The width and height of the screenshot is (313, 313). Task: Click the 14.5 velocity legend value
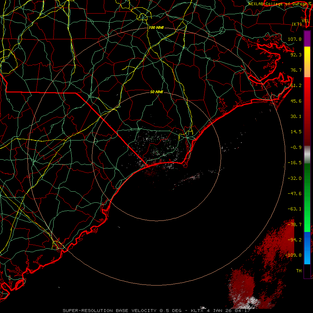coord(296,131)
